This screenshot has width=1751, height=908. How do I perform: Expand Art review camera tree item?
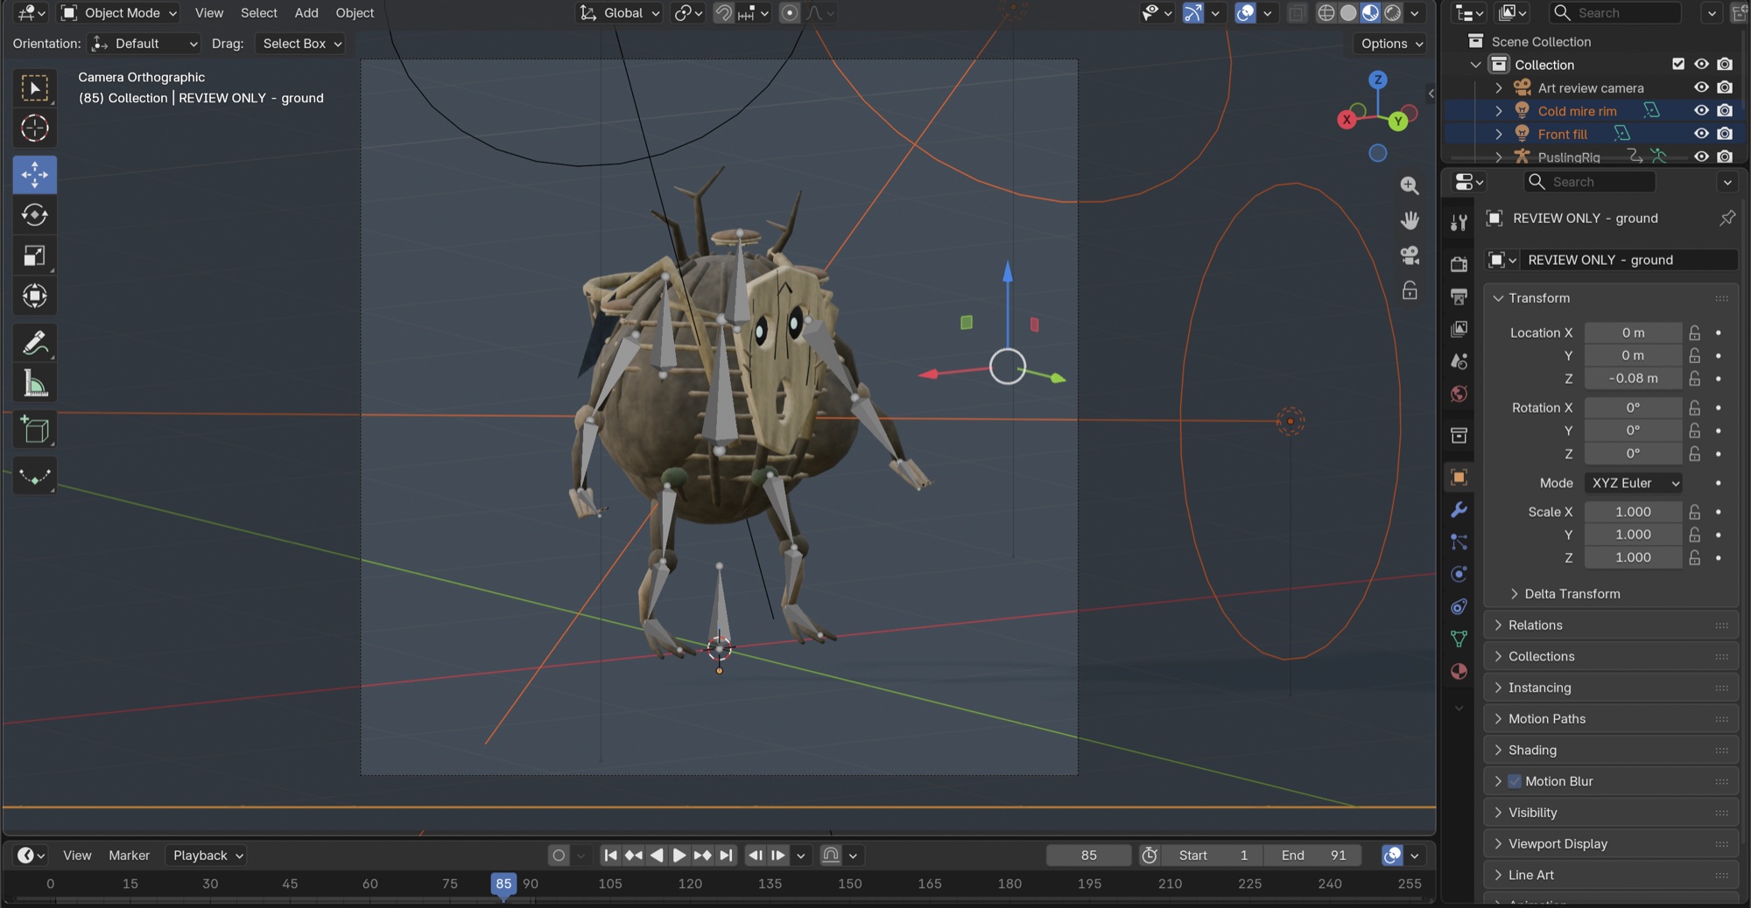[1499, 87]
